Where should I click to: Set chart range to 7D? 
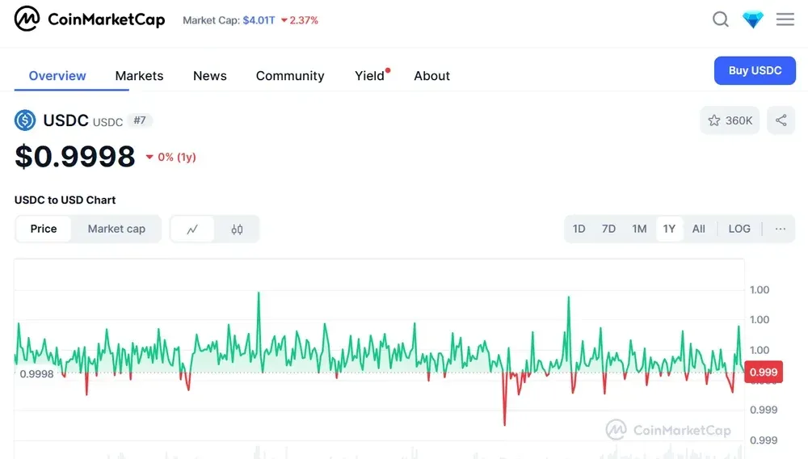coord(608,229)
